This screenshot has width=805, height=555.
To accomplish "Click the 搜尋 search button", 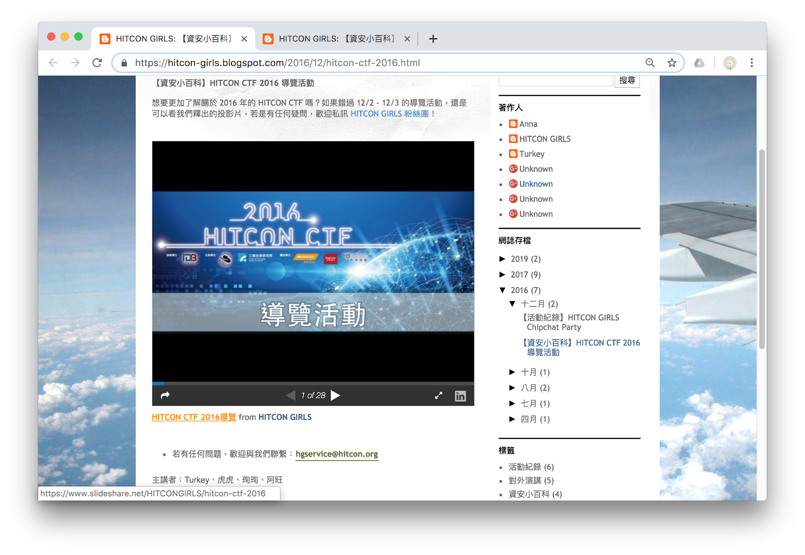I will click(627, 80).
